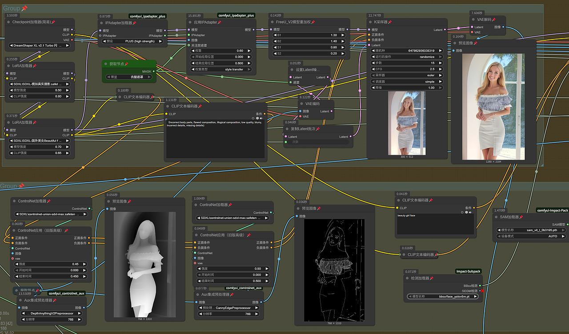The image size is (569, 334).
Task: Click the comfyui-Impact-Pack badge
Action: point(553,210)
